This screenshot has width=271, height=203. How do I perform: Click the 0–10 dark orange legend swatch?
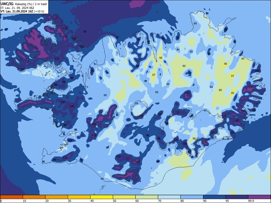click(11, 197)
